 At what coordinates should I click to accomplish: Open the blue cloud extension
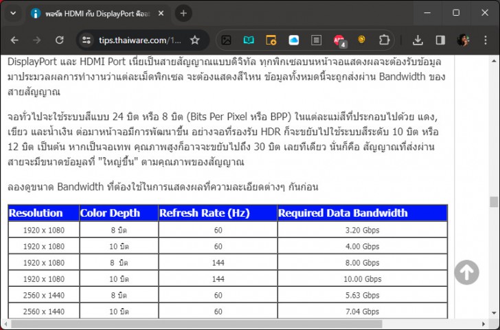pyautogui.click(x=294, y=40)
